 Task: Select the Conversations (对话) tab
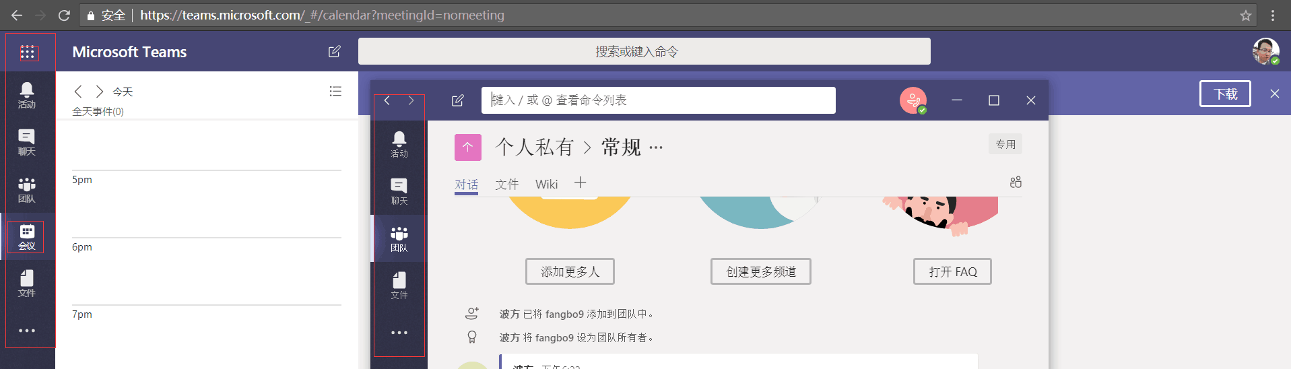click(x=466, y=184)
